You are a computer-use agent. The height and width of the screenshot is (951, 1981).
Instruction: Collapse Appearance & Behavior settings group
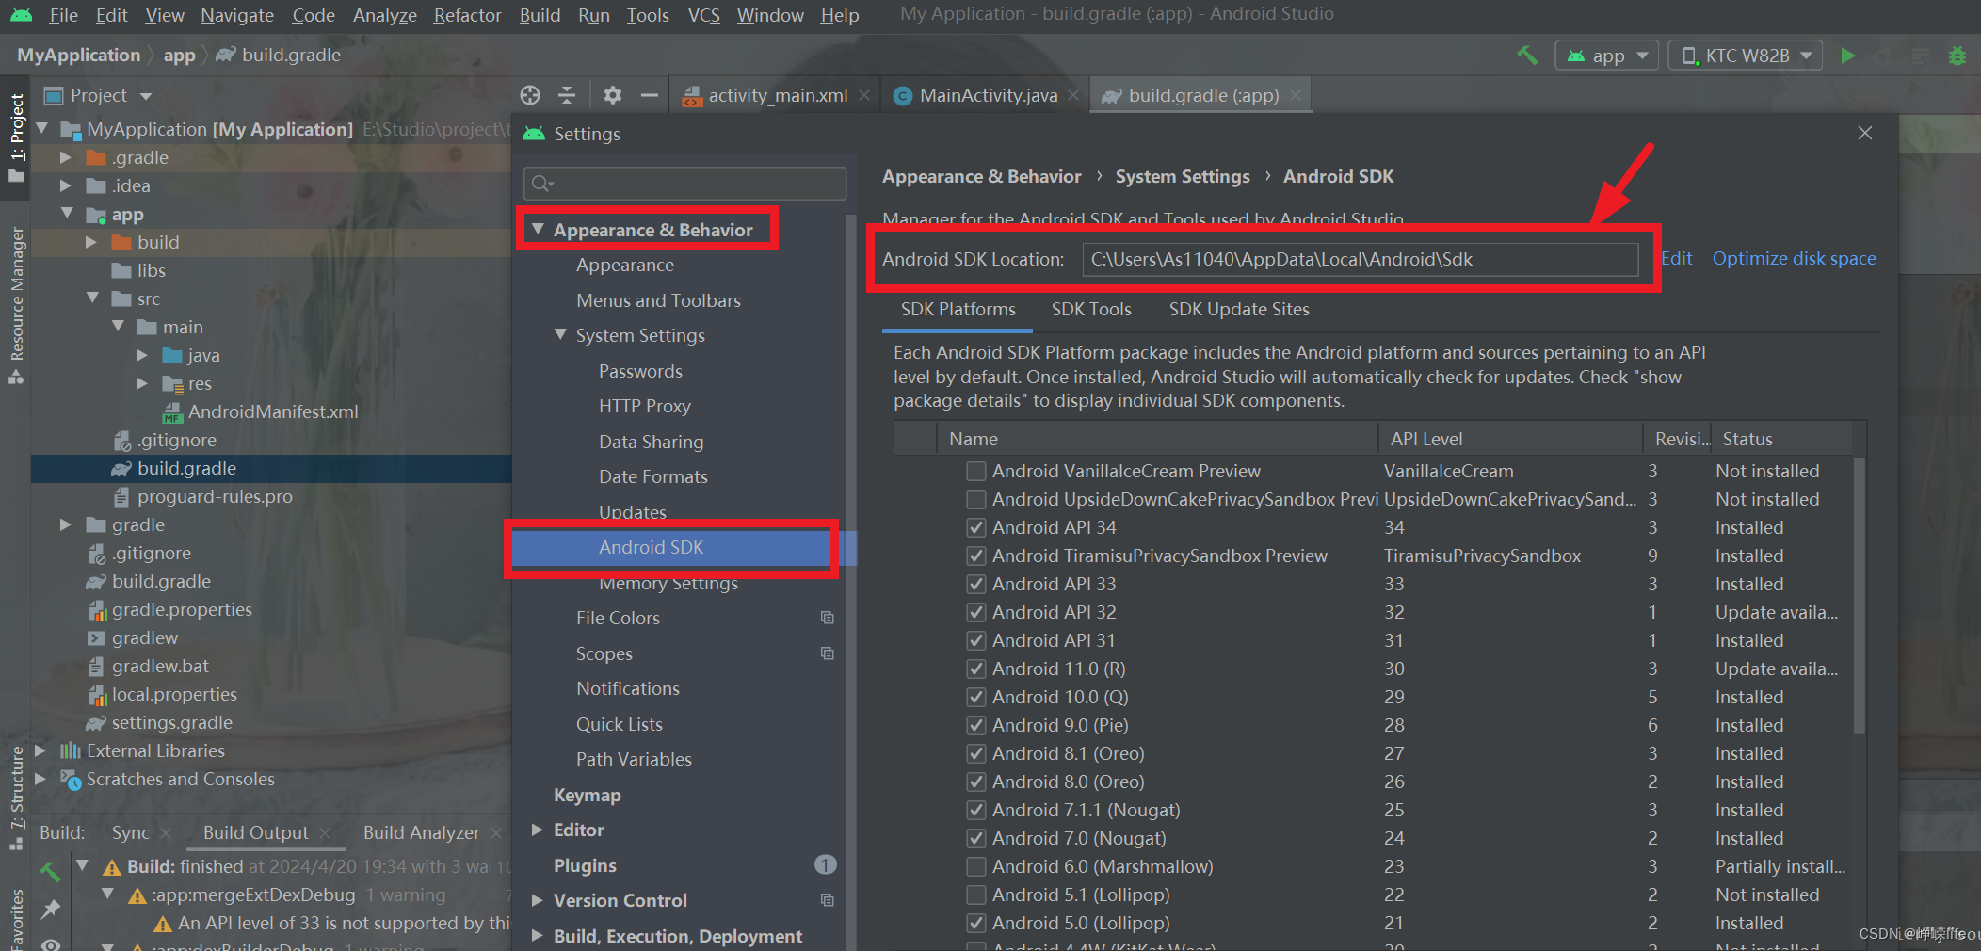tap(538, 229)
